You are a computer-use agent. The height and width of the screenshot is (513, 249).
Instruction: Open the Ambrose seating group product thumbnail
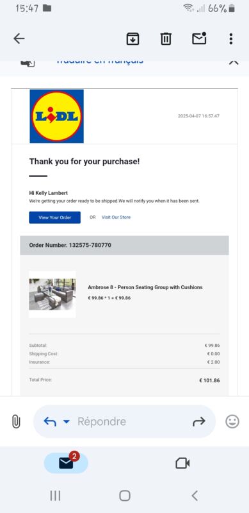point(52,294)
